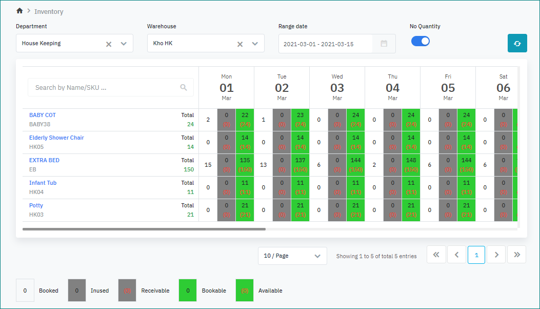The width and height of the screenshot is (540, 309).
Task: Toggle the No Quantity switch
Action: (x=421, y=42)
